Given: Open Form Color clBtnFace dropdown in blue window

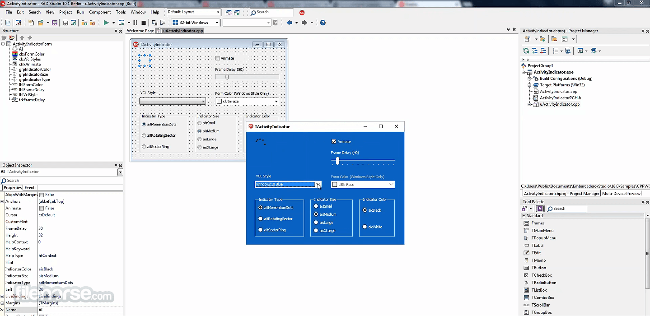Looking at the screenshot, I should pos(391,185).
